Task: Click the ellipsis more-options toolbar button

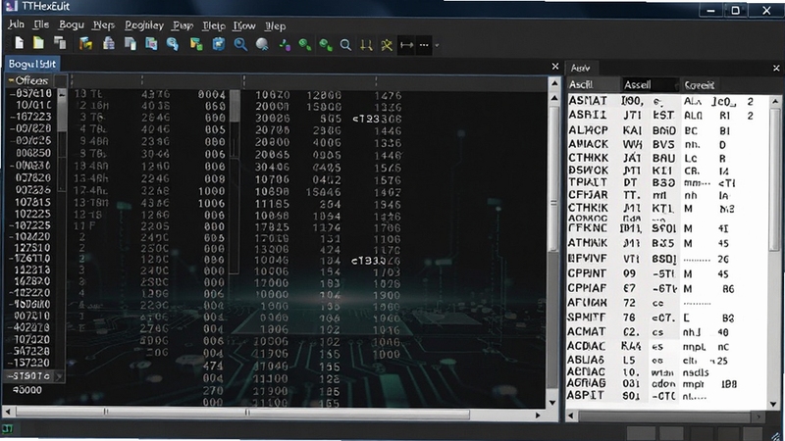Action: pos(424,45)
